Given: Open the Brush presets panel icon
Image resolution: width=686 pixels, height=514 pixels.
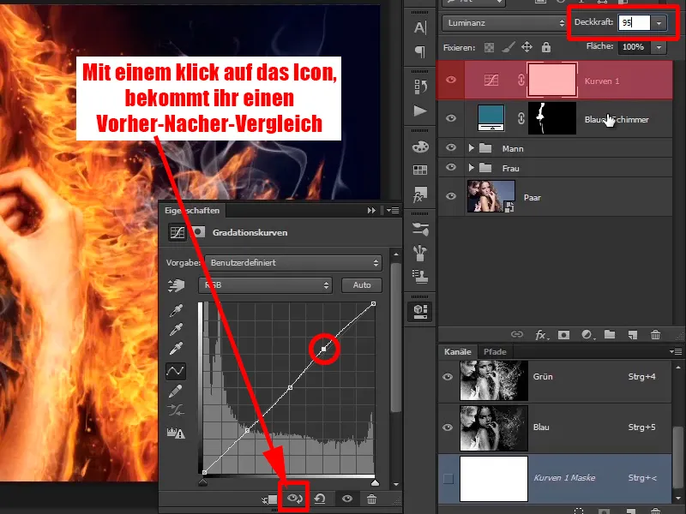Looking at the screenshot, I should pos(420,229).
